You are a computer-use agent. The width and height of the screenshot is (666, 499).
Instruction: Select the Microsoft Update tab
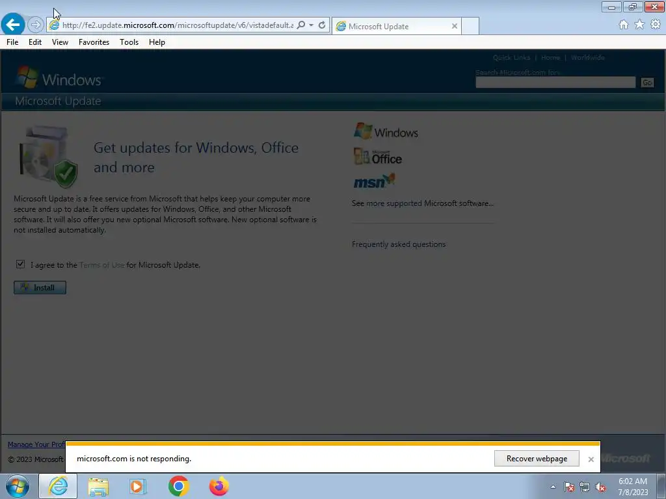396,26
